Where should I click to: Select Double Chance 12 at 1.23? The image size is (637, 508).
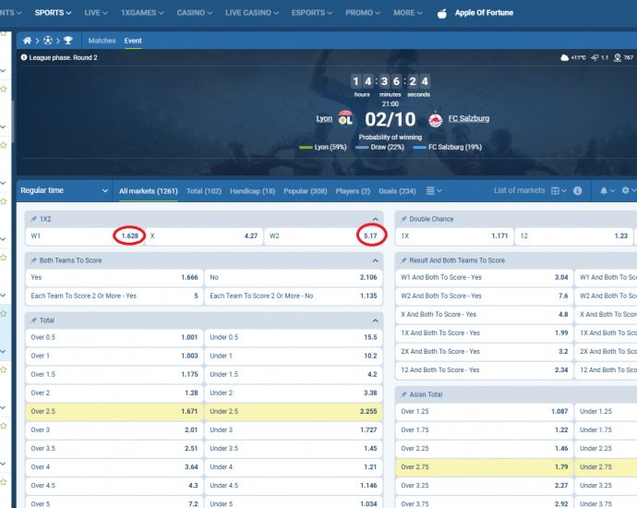tap(574, 236)
